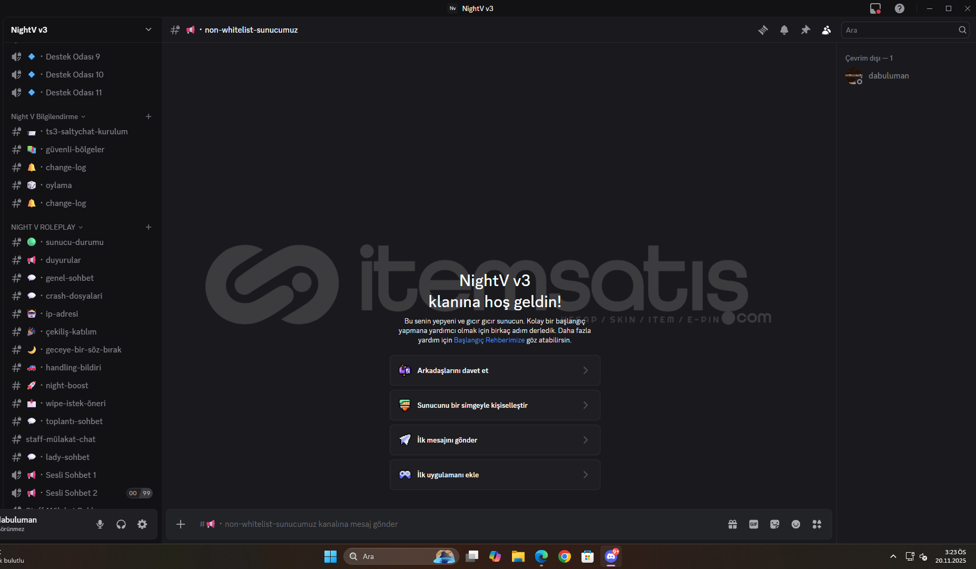The image size is (976, 569).
Task: Open the apps launcher icon in message bar
Action: (x=816, y=524)
